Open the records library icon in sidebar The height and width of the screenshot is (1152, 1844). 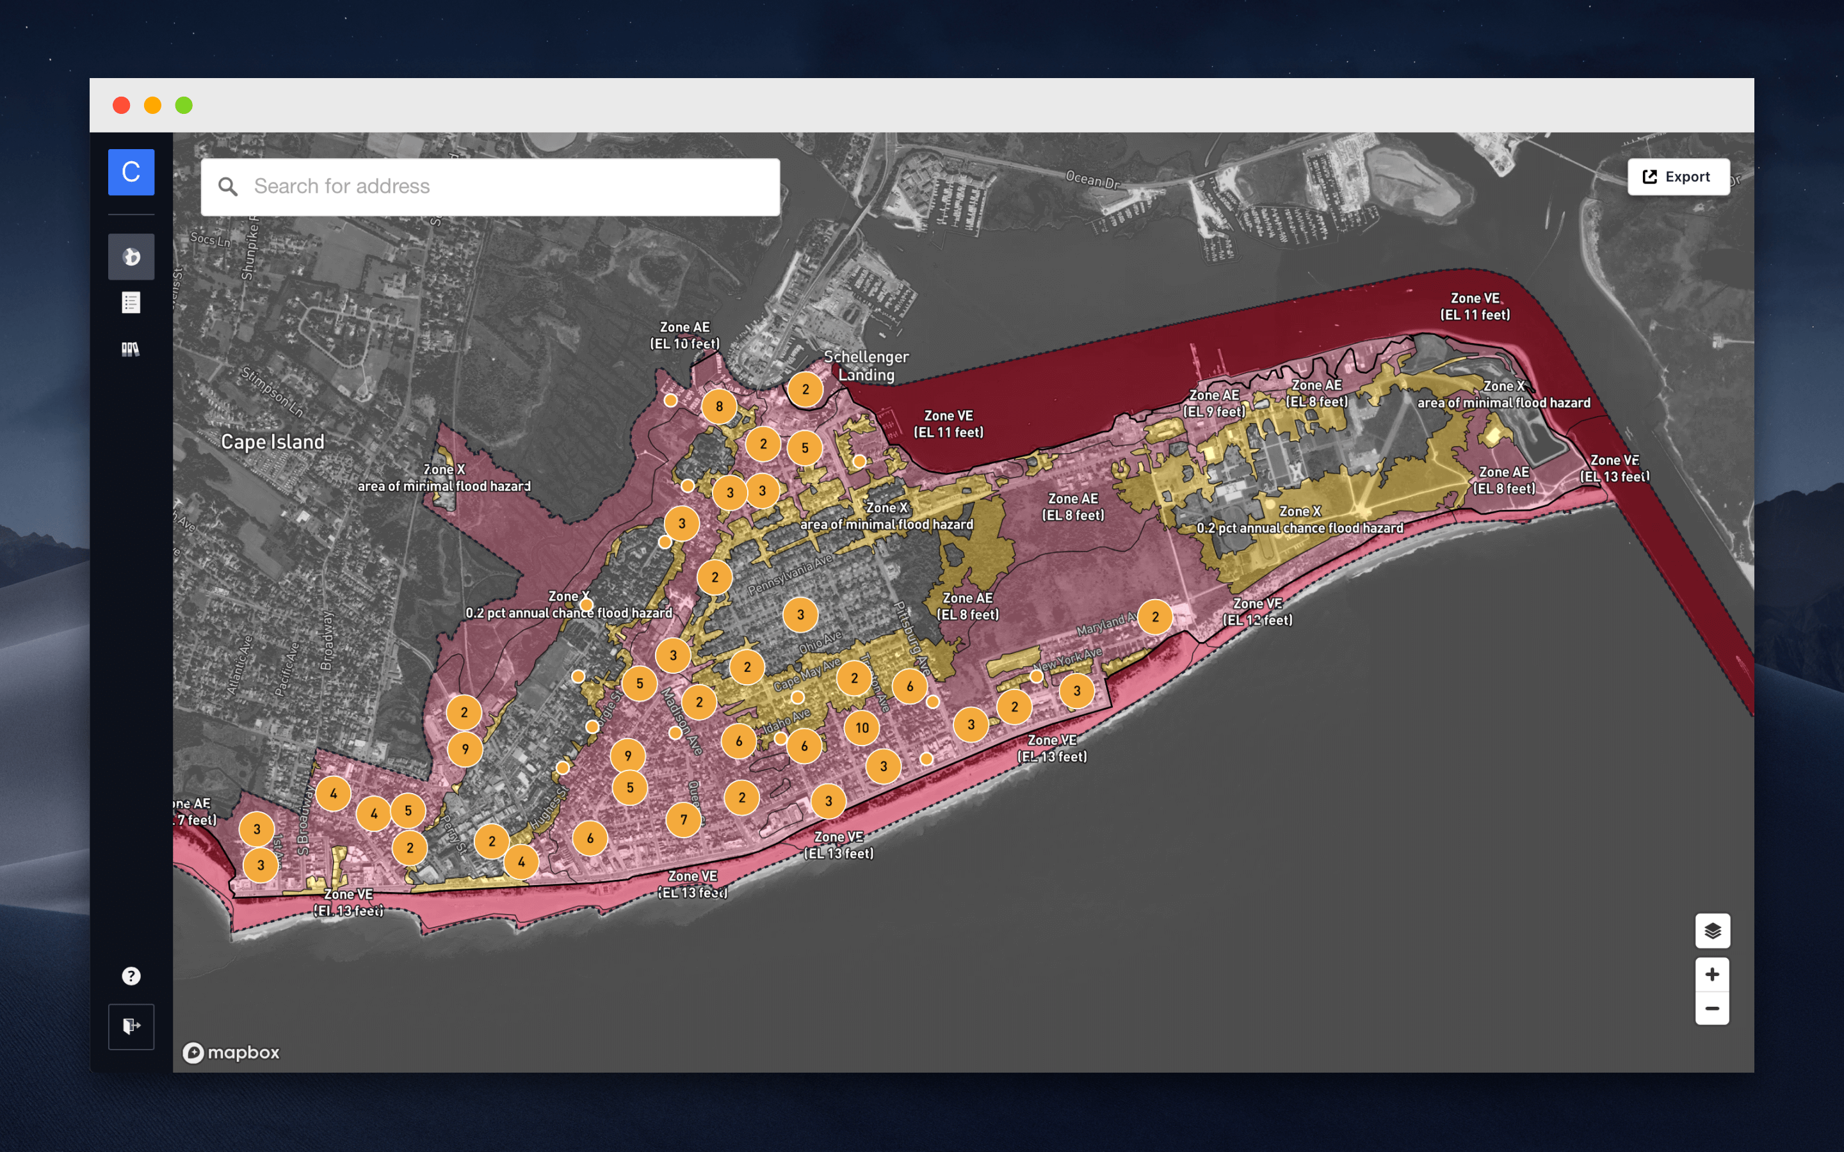pos(131,348)
